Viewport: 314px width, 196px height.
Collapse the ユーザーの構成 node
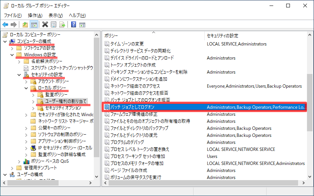pos(5,175)
